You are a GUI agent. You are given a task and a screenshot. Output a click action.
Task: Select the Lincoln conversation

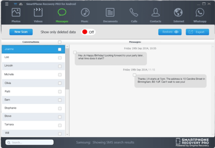(x=33, y=66)
